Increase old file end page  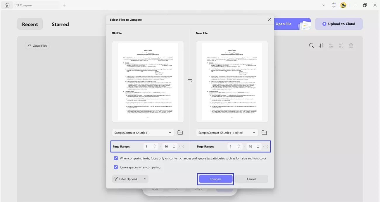[174, 145]
